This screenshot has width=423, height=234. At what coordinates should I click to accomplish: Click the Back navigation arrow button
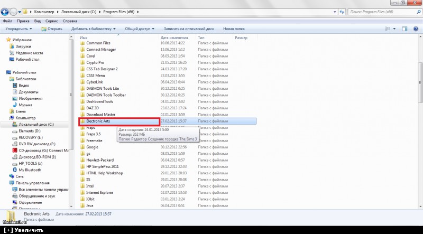pyautogui.click(x=5, y=12)
